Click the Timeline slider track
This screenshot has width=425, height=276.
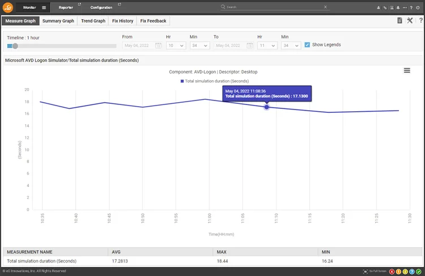[x=62, y=46]
